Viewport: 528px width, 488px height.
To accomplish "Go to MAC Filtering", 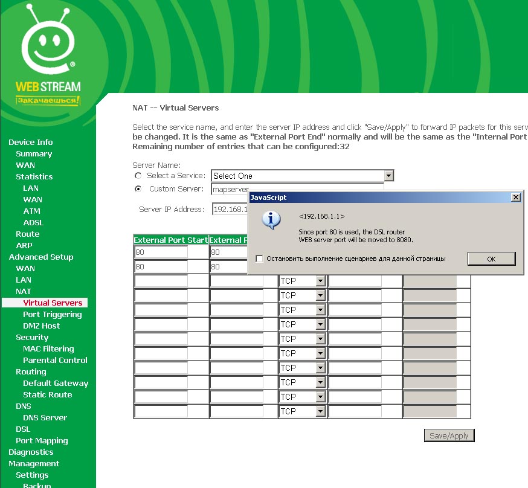I will [x=48, y=348].
